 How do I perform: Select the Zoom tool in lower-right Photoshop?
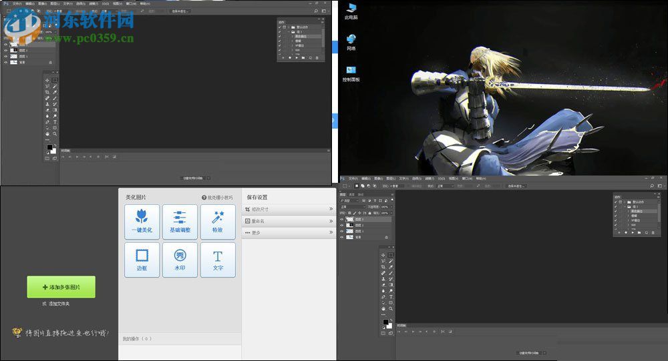tap(391, 308)
